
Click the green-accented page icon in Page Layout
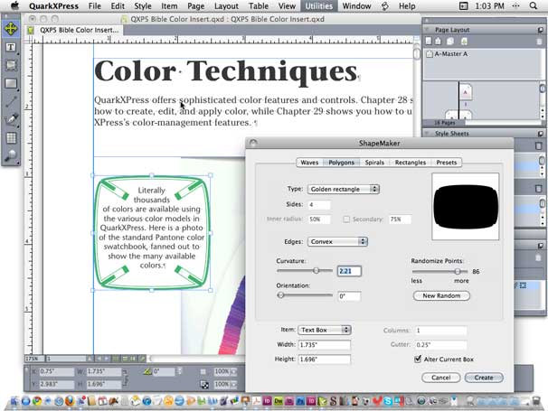click(x=464, y=42)
